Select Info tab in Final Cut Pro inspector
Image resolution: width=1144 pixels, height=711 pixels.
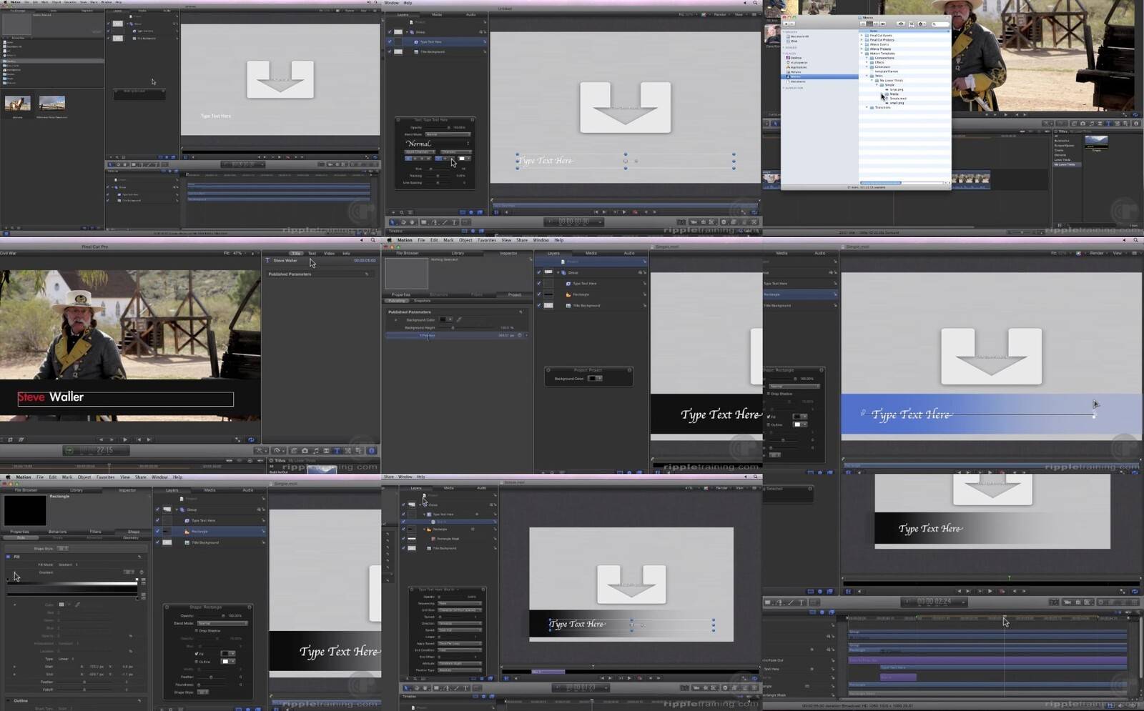point(346,253)
